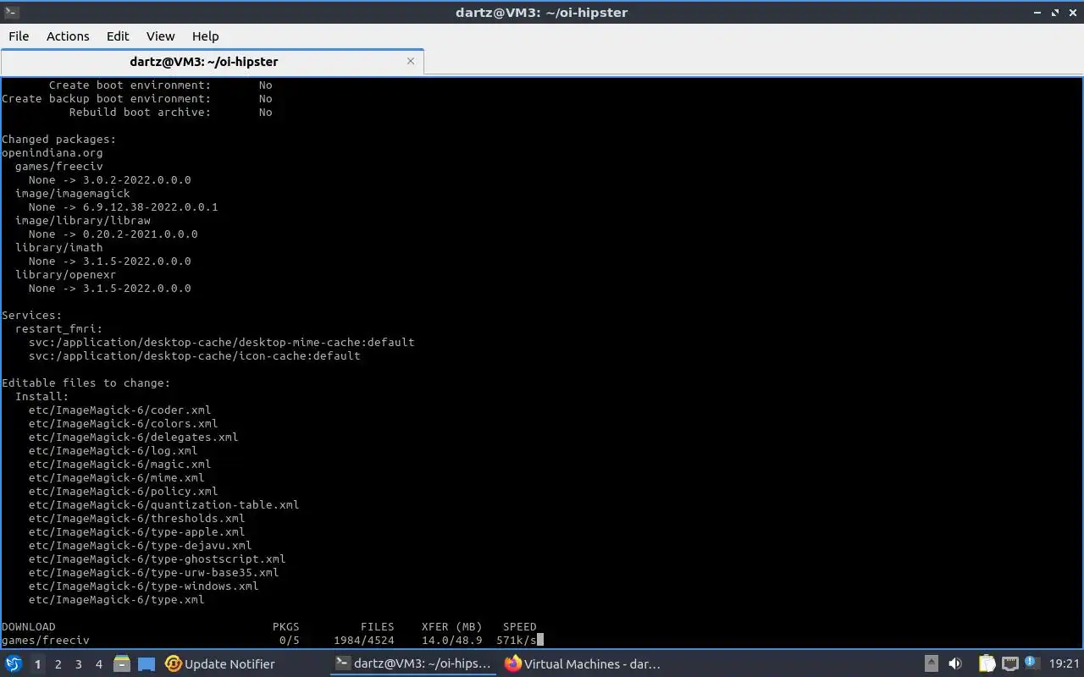Viewport: 1084px width, 677px height.
Task: Click the 'Editable files to change:' heading
Action: coord(86,383)
